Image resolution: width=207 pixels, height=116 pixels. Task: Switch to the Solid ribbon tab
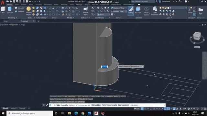pyautogui.click(x=16, y=5)
